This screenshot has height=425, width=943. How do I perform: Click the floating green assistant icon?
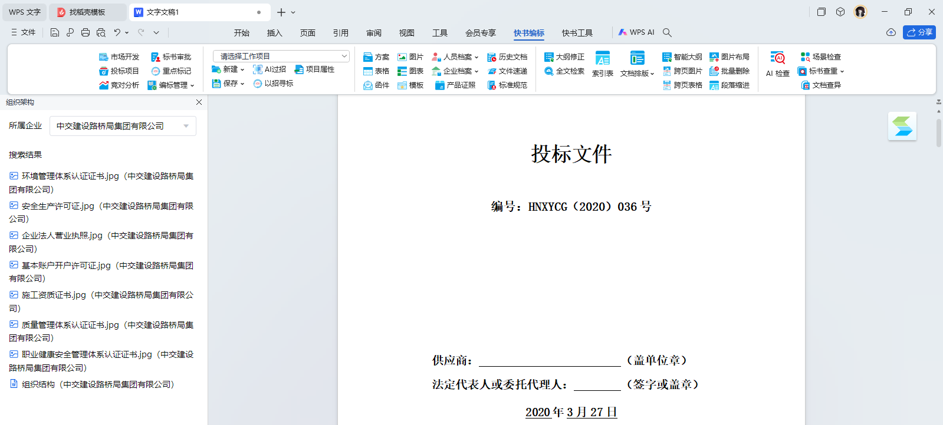point(902,126)
